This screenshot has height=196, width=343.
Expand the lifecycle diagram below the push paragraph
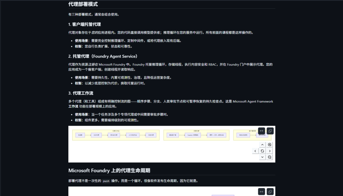coord(261,192)
